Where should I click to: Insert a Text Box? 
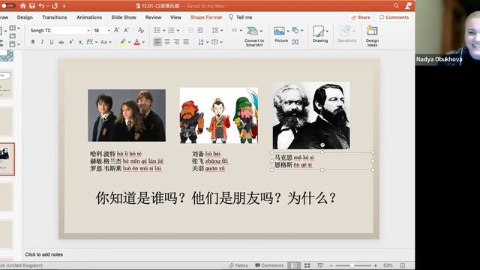point(295,42)
